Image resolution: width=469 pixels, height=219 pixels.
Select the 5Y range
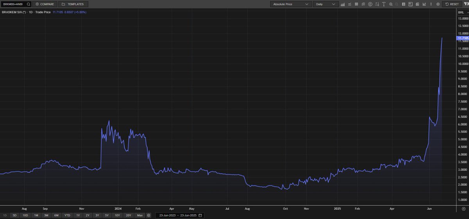pos(107,215)
